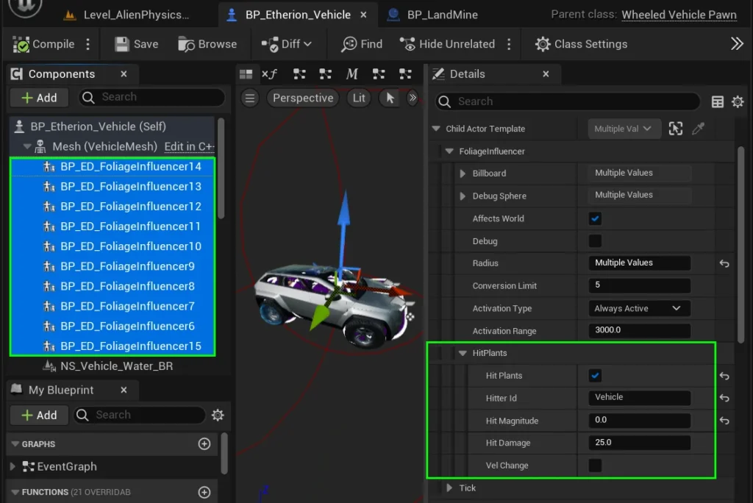753x503 pixels.
Task: Save the blueprint with Save icon
Action: click(122, 44)
